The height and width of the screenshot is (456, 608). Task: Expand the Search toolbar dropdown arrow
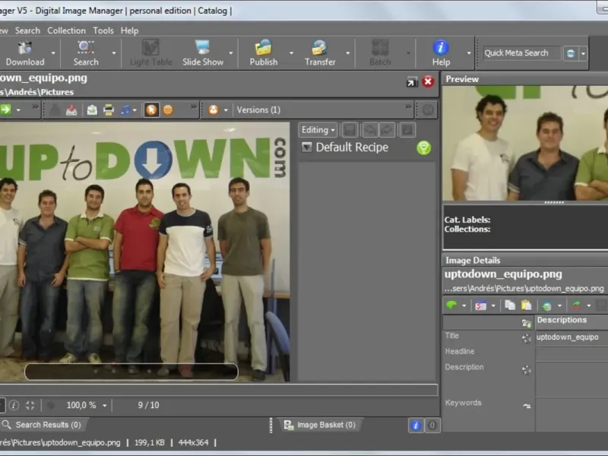(x=113, y=53)
